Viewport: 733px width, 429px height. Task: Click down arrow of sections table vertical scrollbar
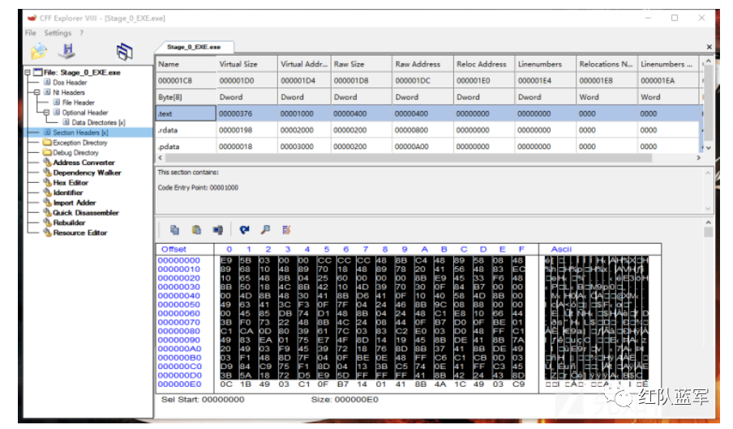pyautogui.click(x=708, y=147)
